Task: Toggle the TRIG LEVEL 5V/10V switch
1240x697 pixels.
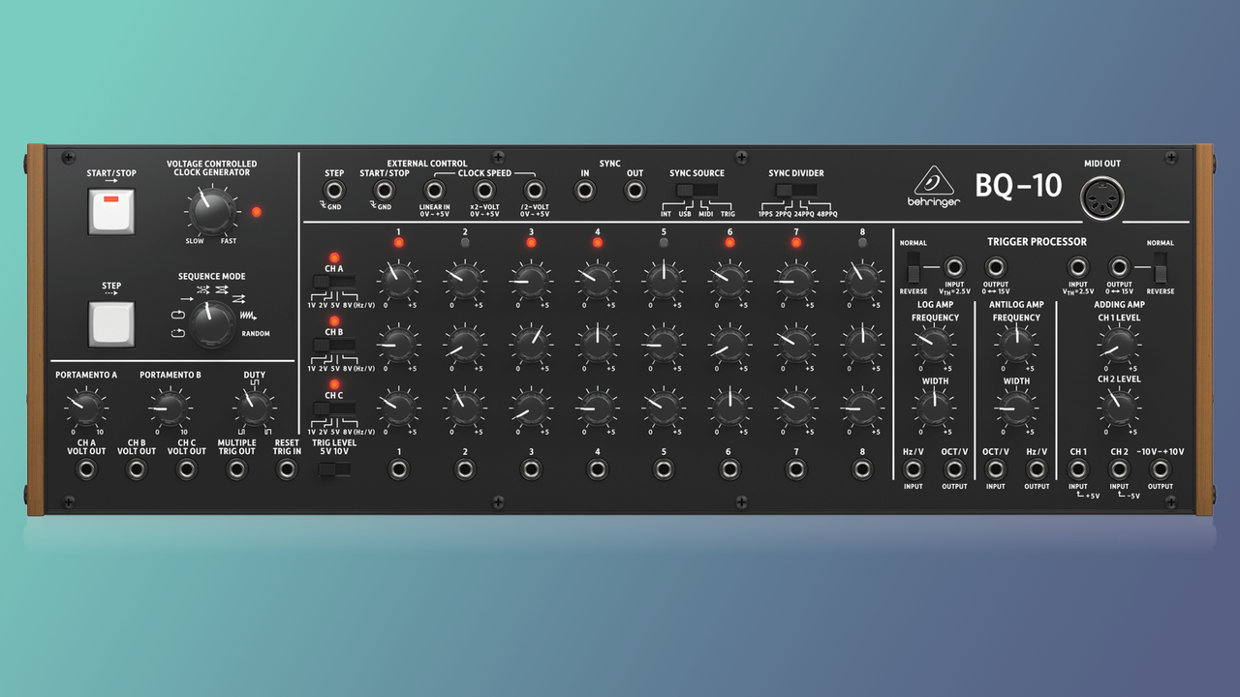Action: click(x=333, y=470)
